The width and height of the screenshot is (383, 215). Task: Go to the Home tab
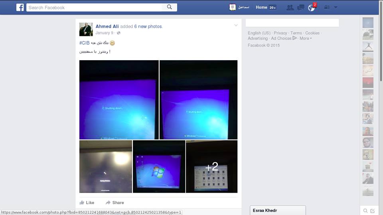pyautogui.click(x=261, y=7)
